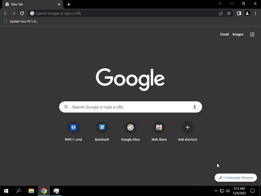Share this page using the share icon

[221, 13]
